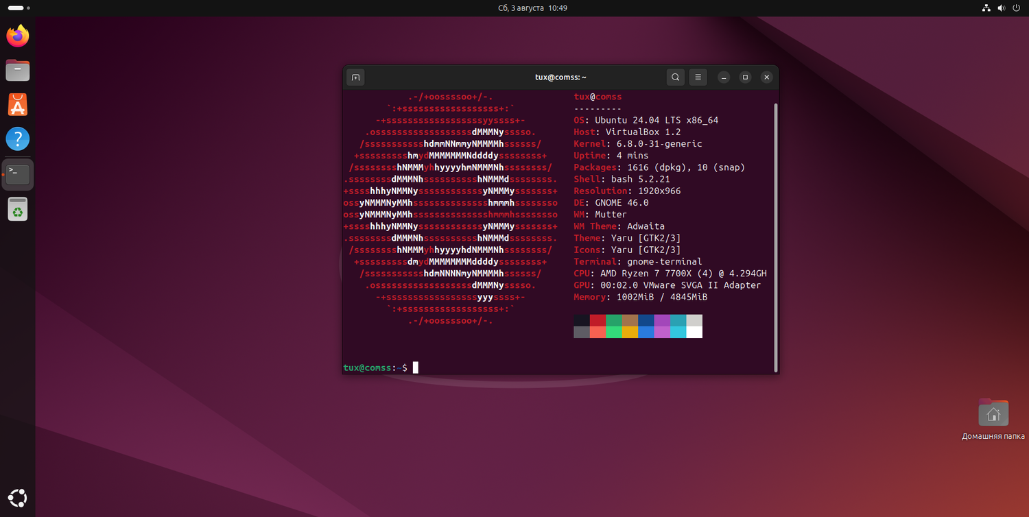Show all applications with the Ubuntu logo button

click(18, 498)
